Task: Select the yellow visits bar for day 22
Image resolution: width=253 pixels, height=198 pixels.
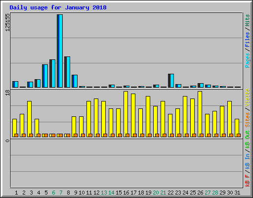Action: (x=170, y=125)
